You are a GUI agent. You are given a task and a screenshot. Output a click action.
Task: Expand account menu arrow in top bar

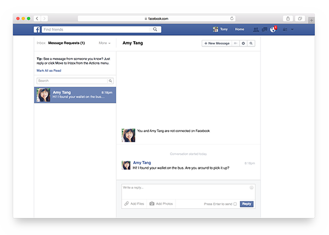coord(292,30)
